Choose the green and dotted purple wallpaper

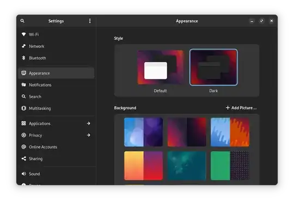point(230,165)
